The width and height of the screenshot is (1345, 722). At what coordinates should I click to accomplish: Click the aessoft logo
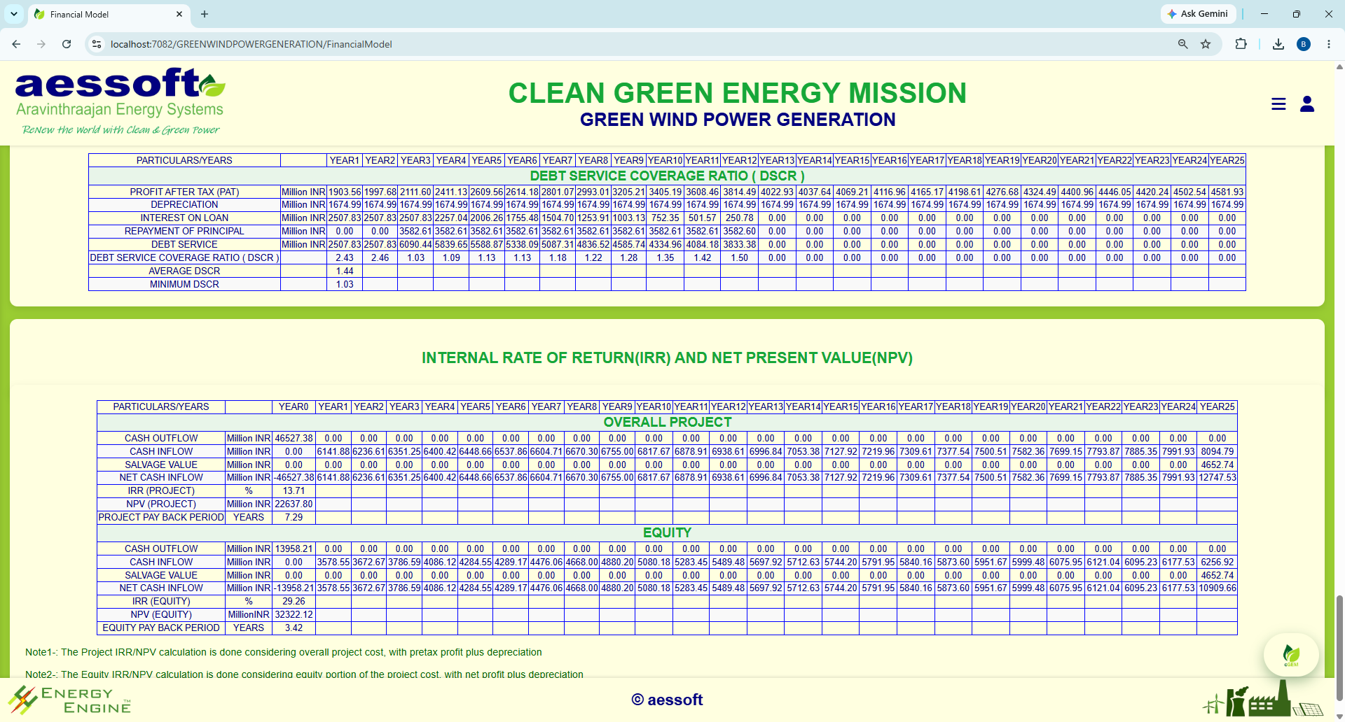120,101
